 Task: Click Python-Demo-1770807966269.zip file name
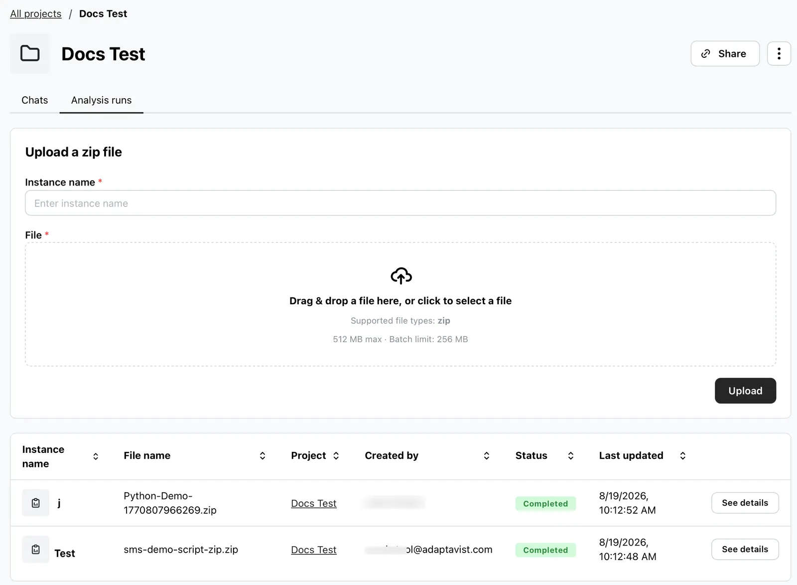170,503
